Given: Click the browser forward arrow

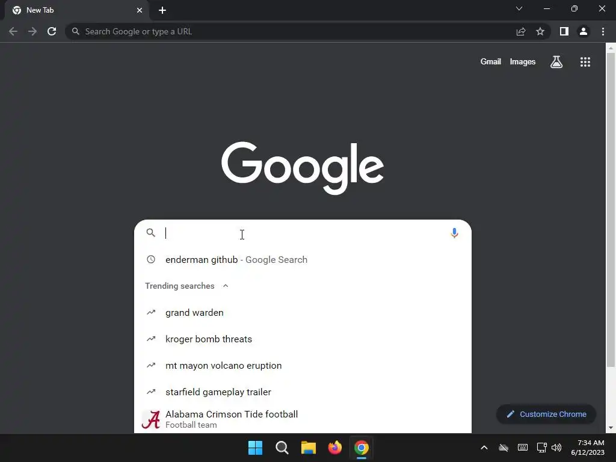Looking at the screenshot, I should point(32,31).
